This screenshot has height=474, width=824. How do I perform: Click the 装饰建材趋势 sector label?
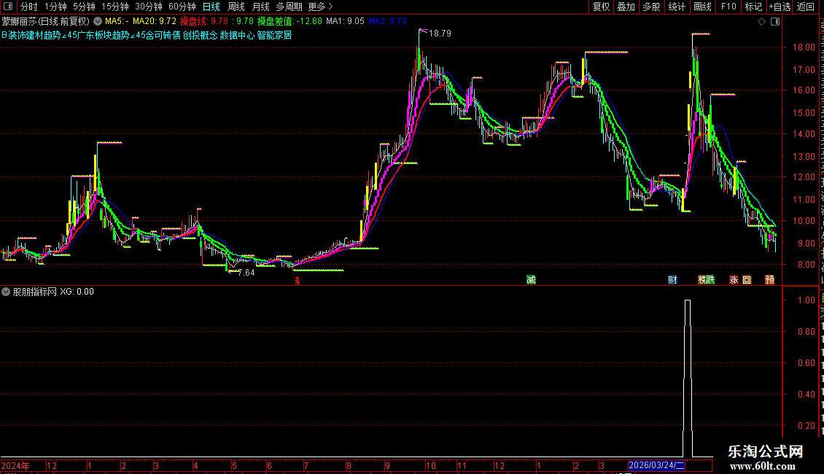pyautogui.click(x=35, y=35)
